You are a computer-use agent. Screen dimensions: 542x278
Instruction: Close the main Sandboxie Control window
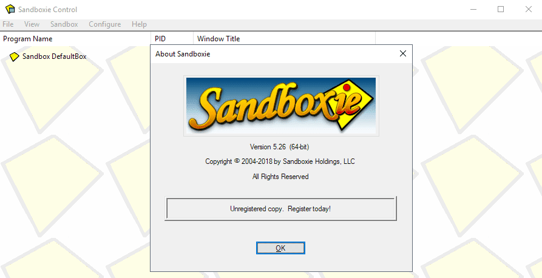(x=528, y=10)
